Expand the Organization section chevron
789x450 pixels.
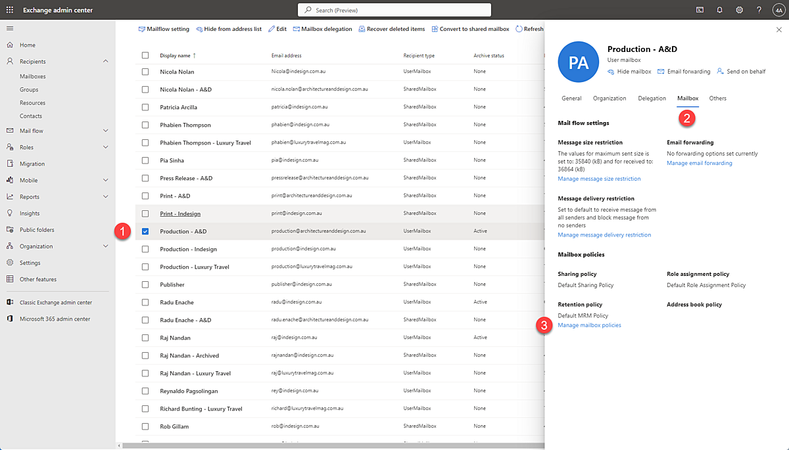106,246
